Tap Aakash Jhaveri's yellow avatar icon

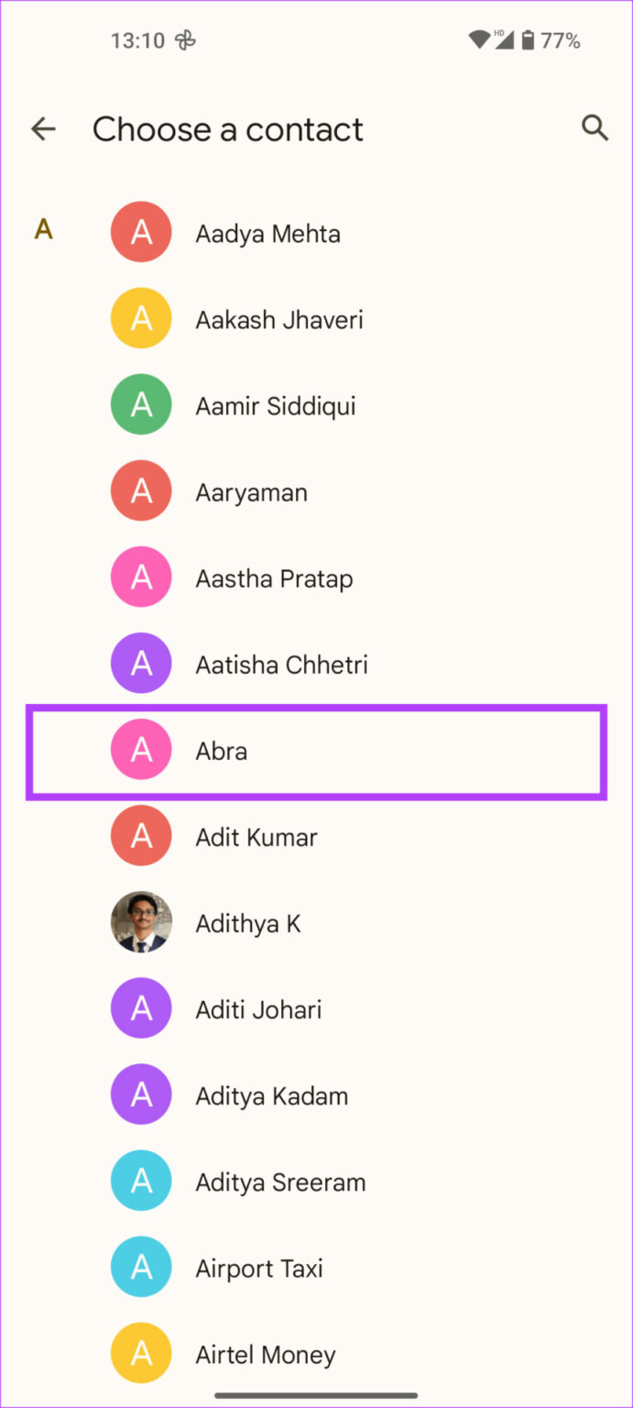tap(141, 319)
